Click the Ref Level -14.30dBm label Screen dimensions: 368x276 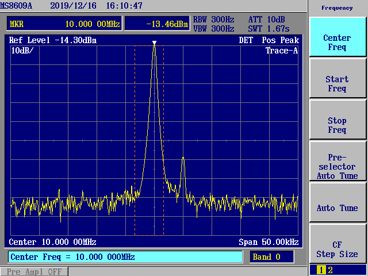point(53,40)
